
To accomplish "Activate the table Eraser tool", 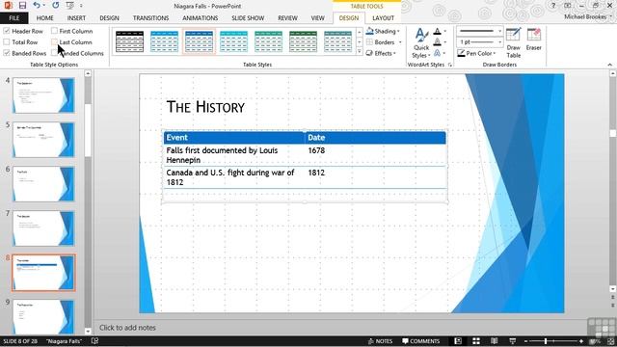I will coord(533,40).
